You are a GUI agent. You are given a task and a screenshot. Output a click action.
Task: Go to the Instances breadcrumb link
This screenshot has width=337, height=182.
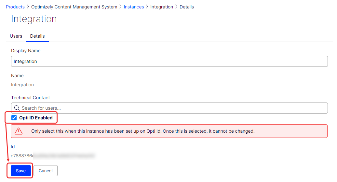point(134,7)
